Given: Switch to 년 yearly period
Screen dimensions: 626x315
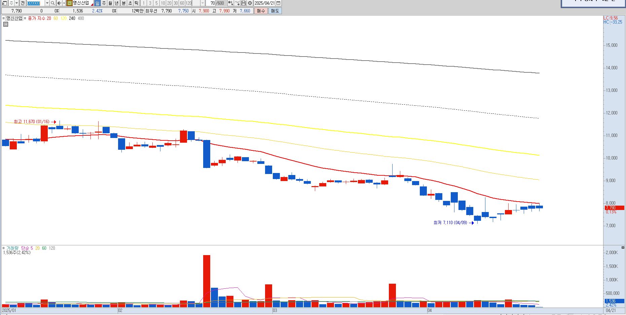Looking at the screenshot, I should (117, 3).
